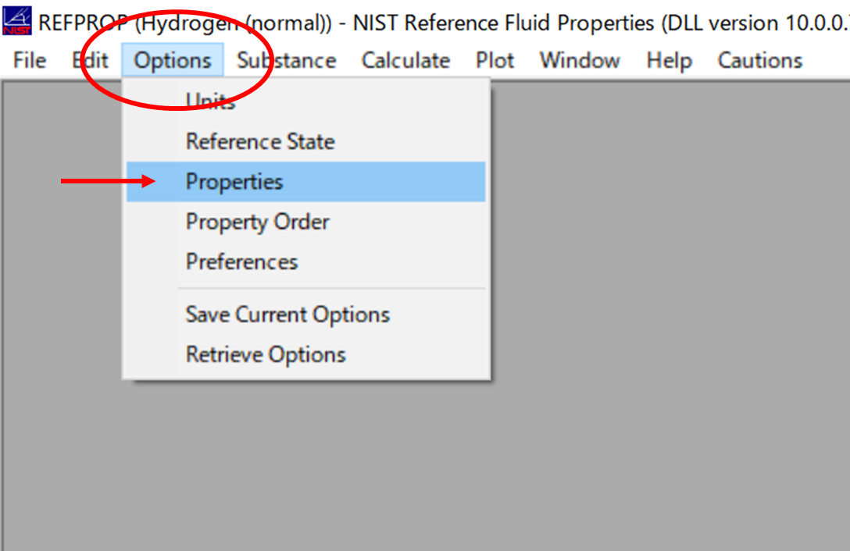Select the highlighted Properties menu item
Image resolution: width=850 pixels, height=551 pixels.
pyautogui.click(x=234, y=182)
